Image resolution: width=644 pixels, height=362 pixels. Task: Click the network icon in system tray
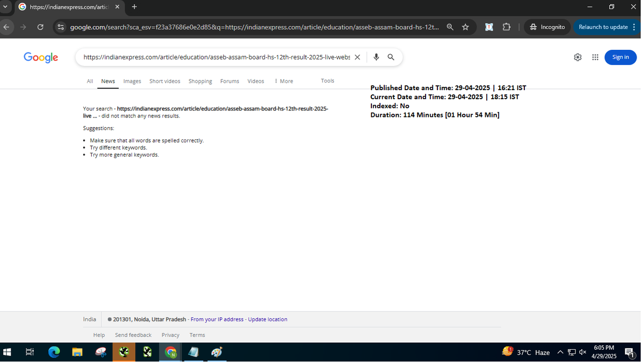[572, 352]
